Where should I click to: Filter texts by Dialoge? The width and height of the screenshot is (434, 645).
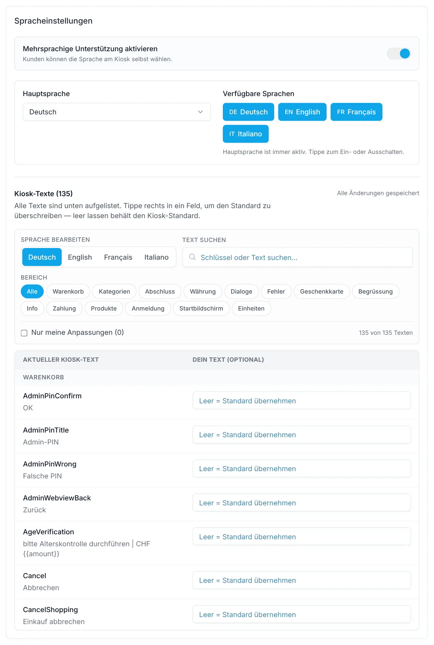[241, 292]
